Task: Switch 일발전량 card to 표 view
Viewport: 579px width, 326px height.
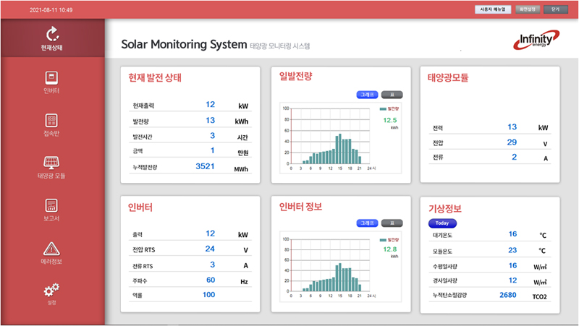Action: 392,95
